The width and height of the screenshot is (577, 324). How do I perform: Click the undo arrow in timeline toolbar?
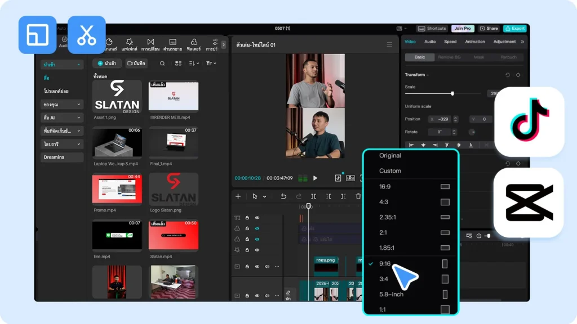coord(283,196)
